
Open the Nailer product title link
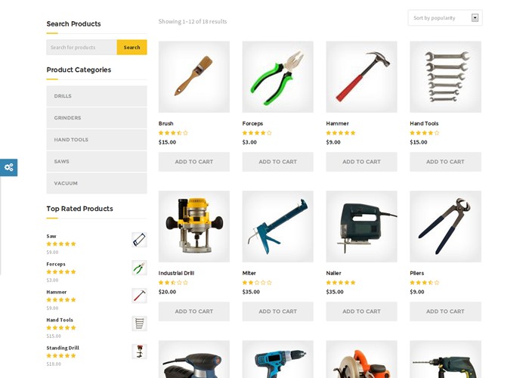334,273
